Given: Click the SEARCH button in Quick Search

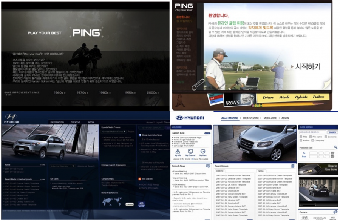Looking at the screenshot, I should 332,132.
